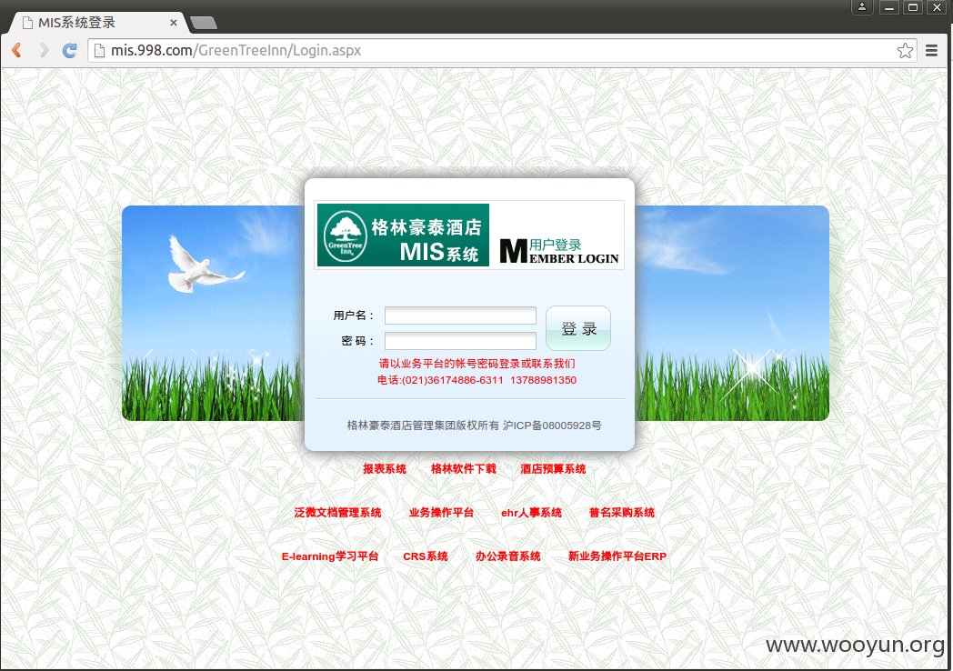This screenshot has width=953, height=671.
Task: Click the GreenTree Inn MIS系统 logo
Action: (403, 235)
